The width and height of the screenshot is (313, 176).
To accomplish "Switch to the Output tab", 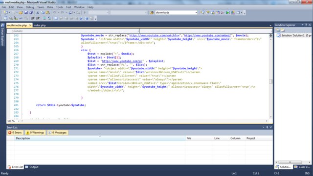I will point(32,167).
